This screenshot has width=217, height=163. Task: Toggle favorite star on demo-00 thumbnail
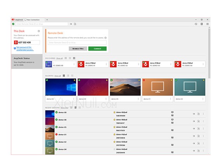75,80
